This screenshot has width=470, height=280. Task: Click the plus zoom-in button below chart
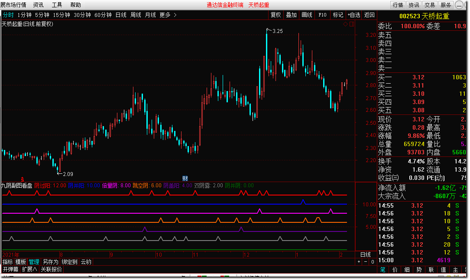(x=359, y=262)
